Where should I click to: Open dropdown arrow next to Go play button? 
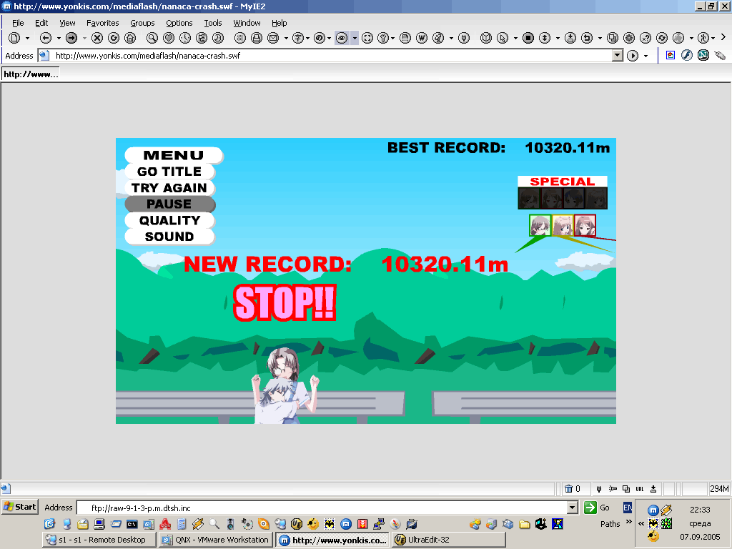(x=646, y=56)
